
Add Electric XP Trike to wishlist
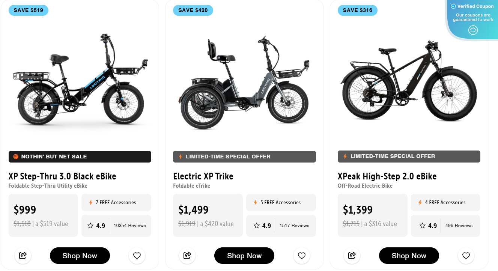301,256
